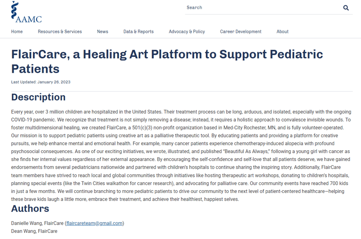Click the AAMC caduceus logo symbol

coord(15,10)
